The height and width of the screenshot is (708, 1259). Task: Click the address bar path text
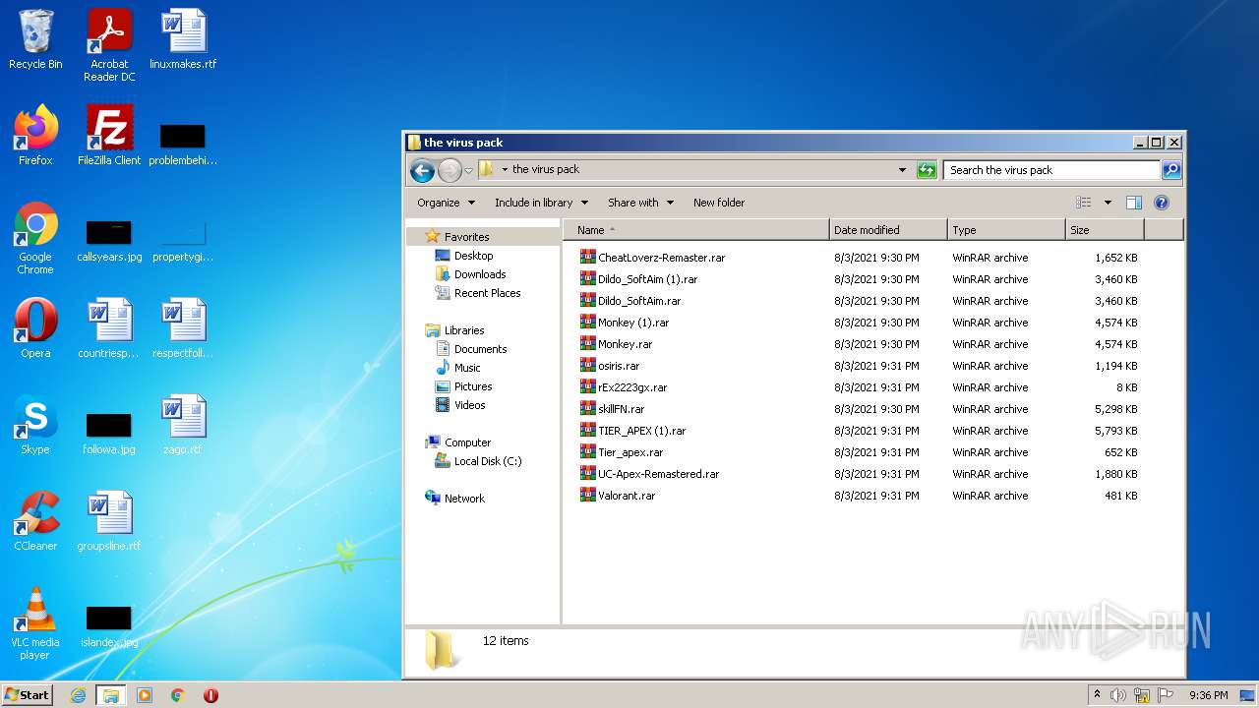(546, 169)
